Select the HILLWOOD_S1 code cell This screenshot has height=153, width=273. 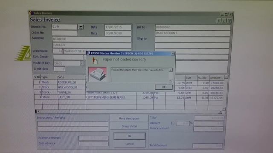71,87
